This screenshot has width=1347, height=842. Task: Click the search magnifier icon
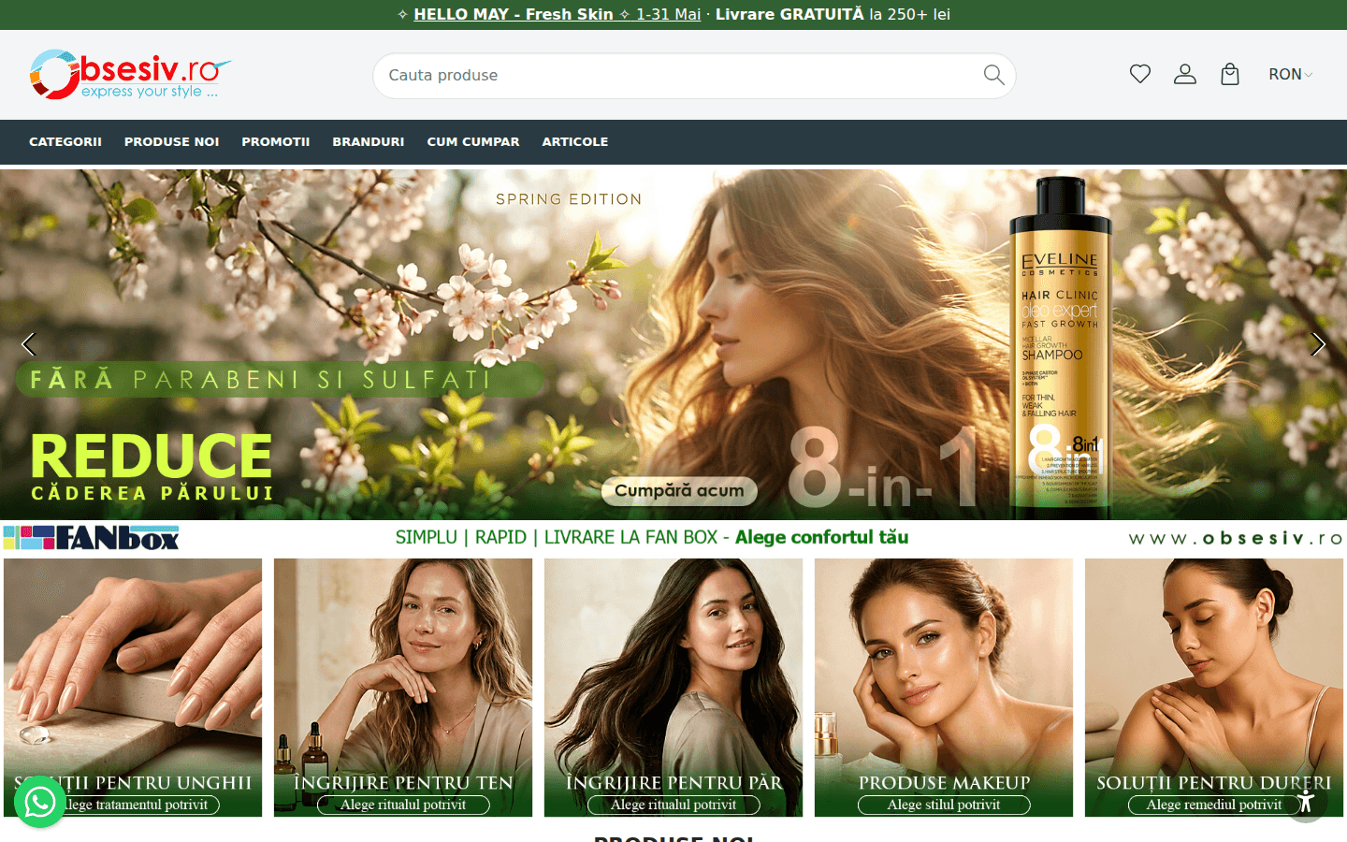(x=993, y=75)
